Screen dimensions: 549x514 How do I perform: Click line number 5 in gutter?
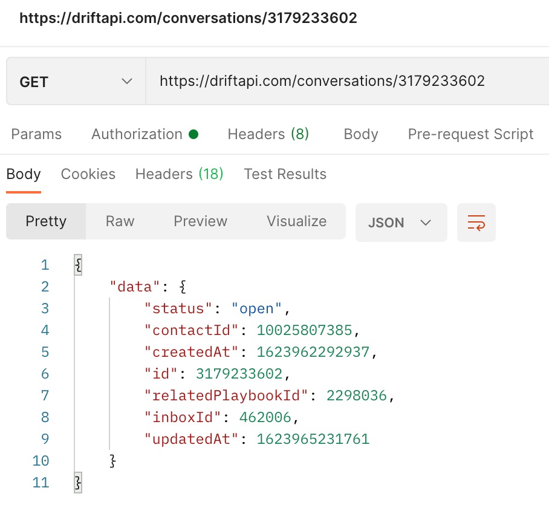click(45, 352)
